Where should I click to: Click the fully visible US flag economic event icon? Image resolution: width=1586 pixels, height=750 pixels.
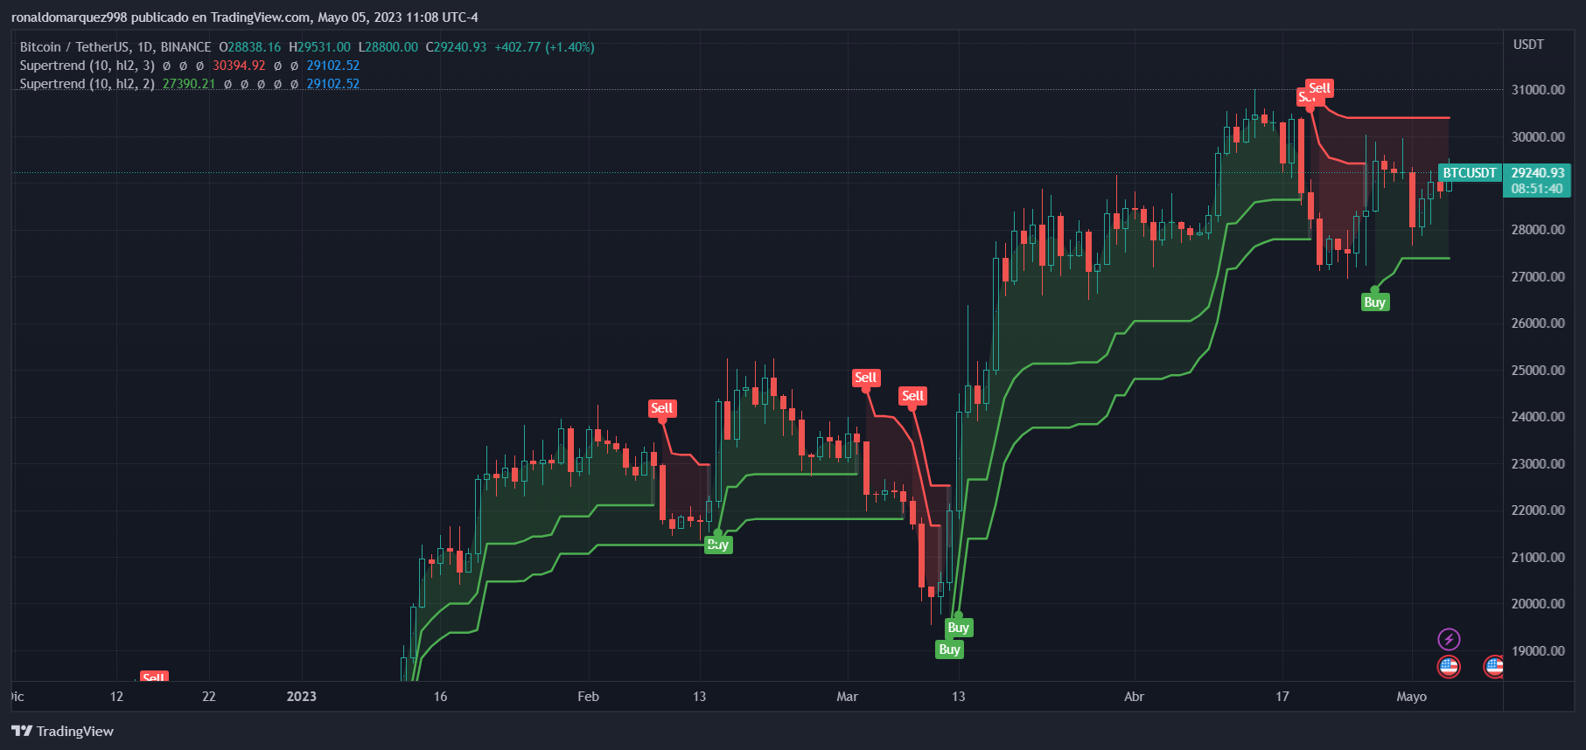[1449, 667]
